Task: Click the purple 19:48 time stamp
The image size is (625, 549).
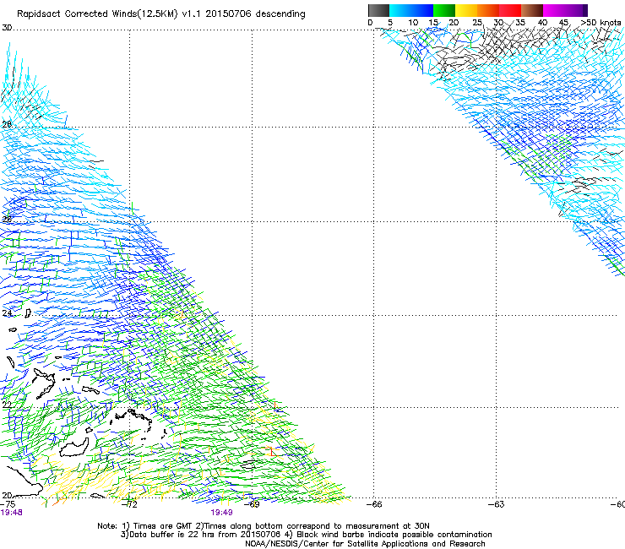Action: point(11,513)
